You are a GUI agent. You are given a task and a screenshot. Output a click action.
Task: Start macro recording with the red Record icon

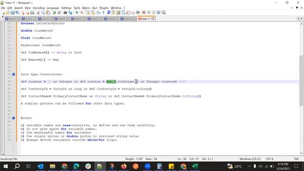click(x=144, y=13)
